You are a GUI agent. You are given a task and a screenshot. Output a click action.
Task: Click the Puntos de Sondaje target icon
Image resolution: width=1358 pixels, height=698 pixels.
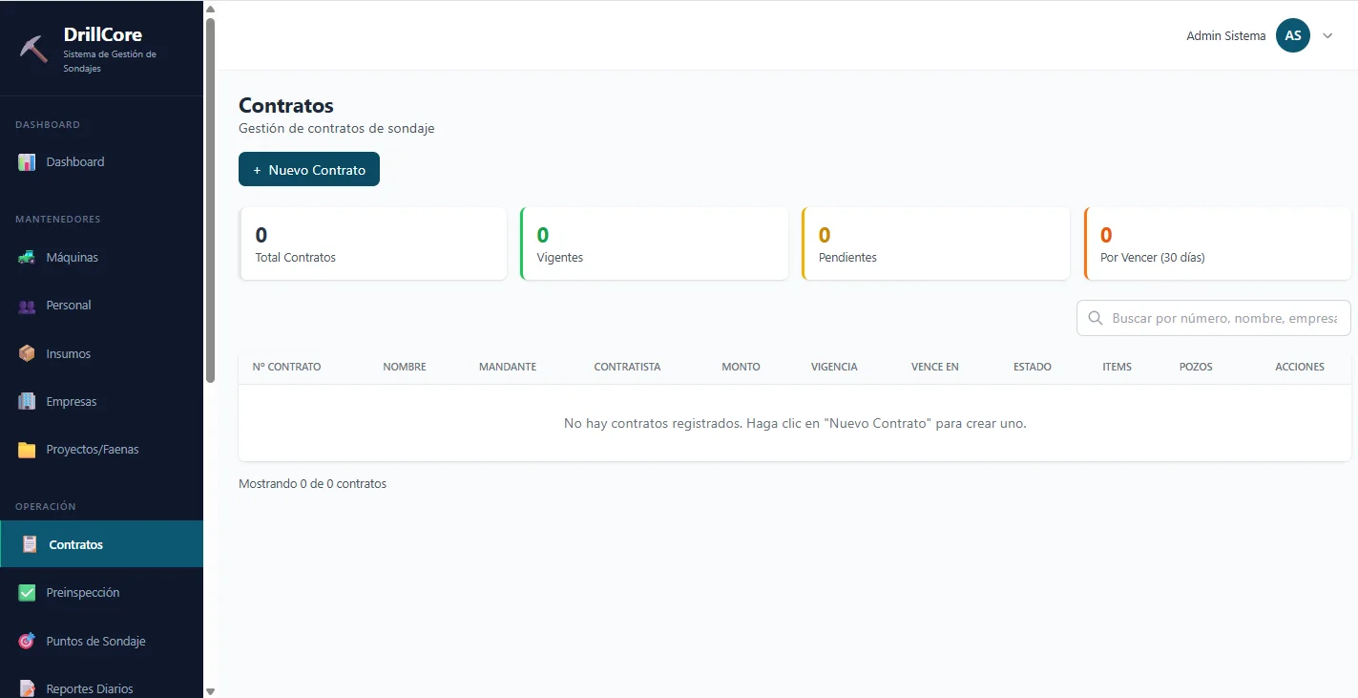pyautogui.click(x=27, y=642)
